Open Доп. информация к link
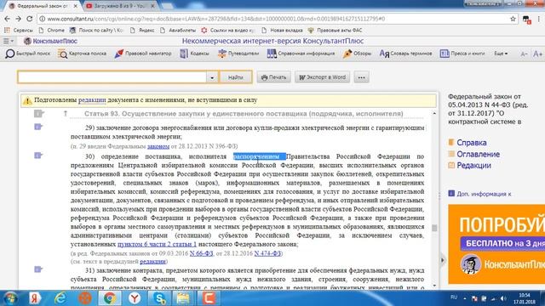545x306 pixels. pyautogui.click(x=484, y=194)
